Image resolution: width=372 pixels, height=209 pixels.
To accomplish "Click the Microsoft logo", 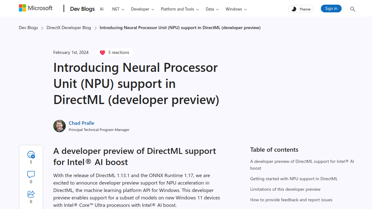I will pyautogui.click(x=36, y=8).
